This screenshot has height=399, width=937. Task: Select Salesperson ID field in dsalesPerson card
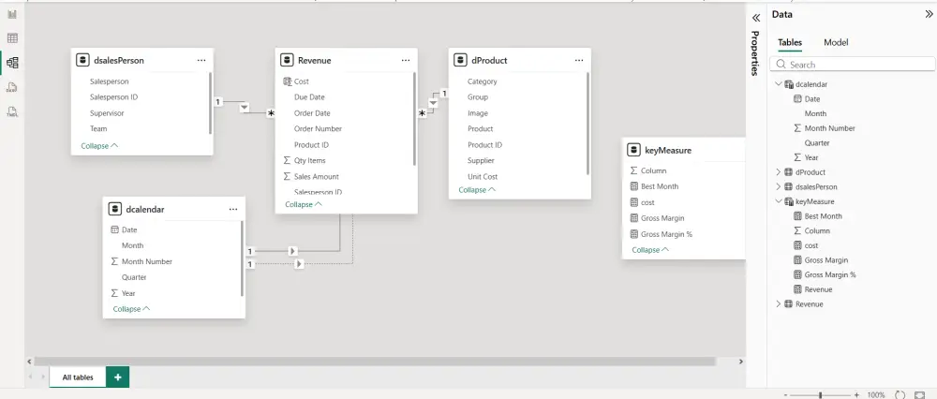[x=113, y=96]
